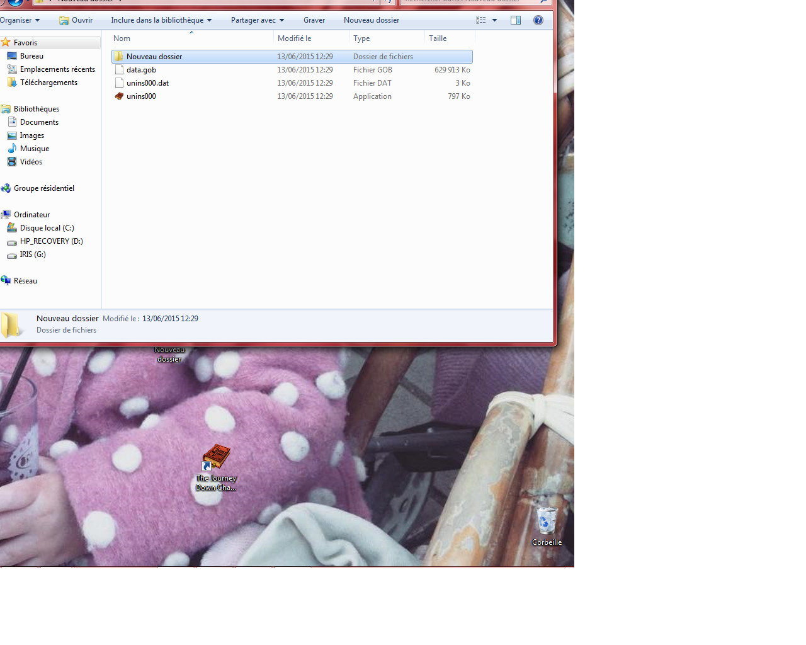Click the Ouvrir toolbar button
Viewport: 806px width, 645px height.
(x=76, y=20)
